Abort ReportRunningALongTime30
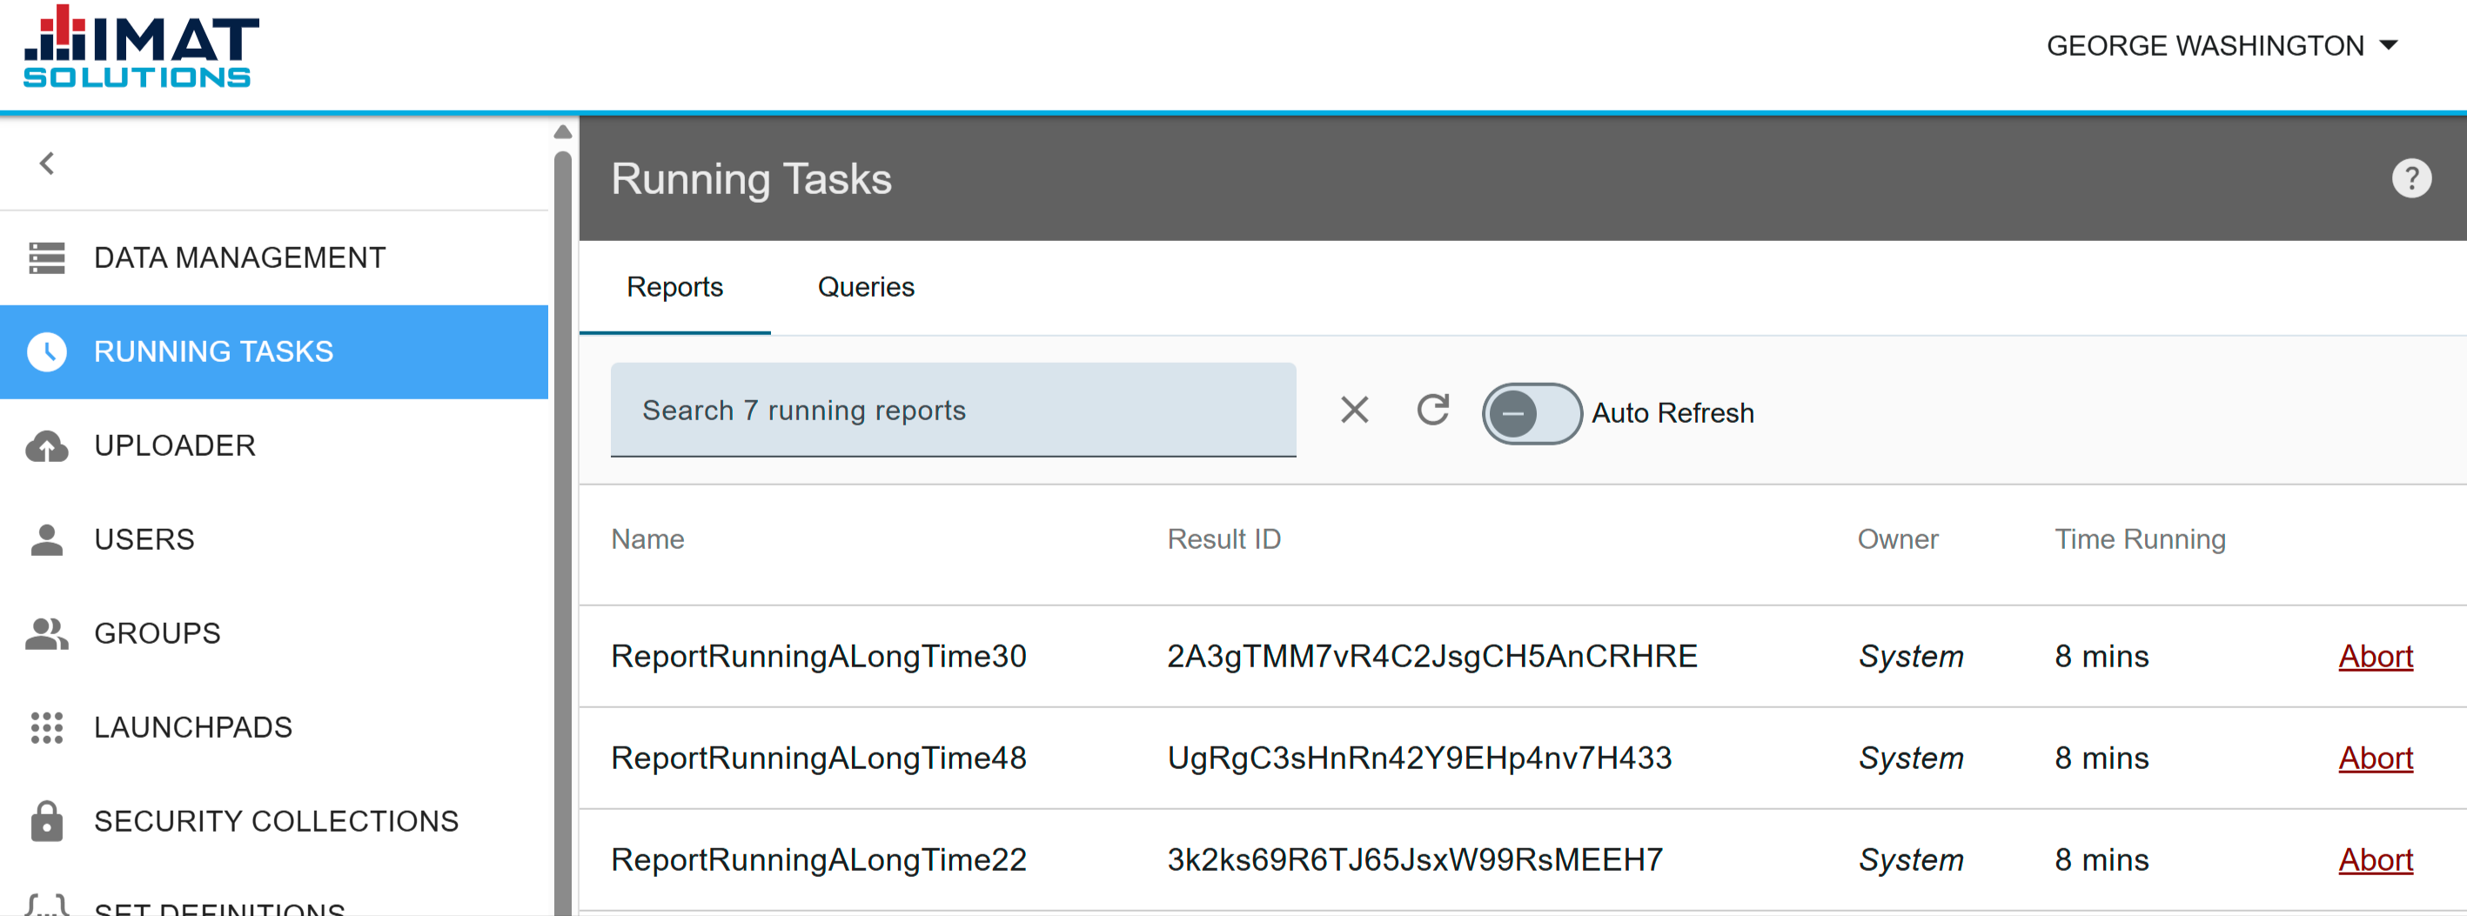 click(x=2375, y=657)
